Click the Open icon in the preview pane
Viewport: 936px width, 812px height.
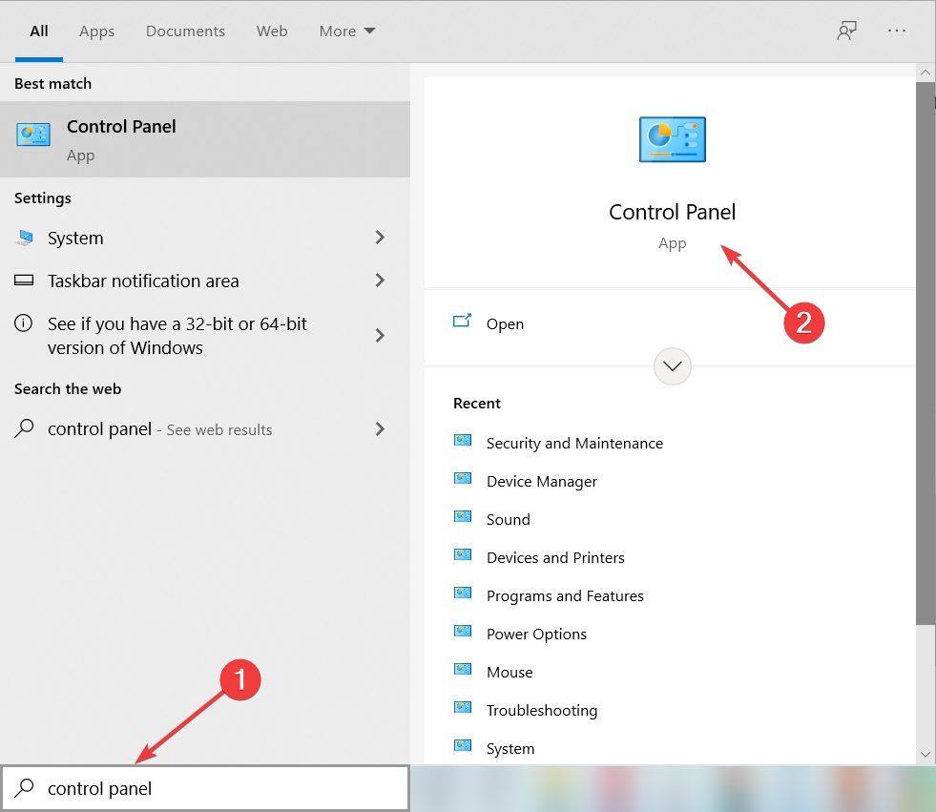462,322
